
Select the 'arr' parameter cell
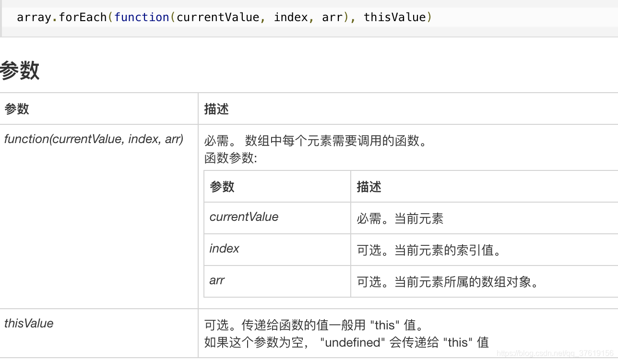pyautogui.click(x=277, y=281)
